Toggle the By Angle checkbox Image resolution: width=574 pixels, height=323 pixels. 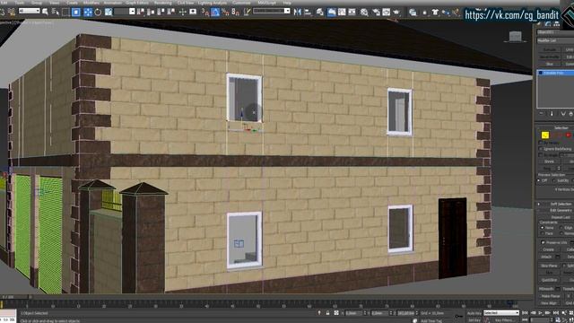[x=540, y=155]
